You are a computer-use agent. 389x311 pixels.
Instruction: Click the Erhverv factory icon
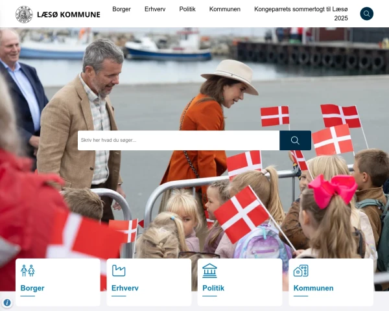coord(119,271)
